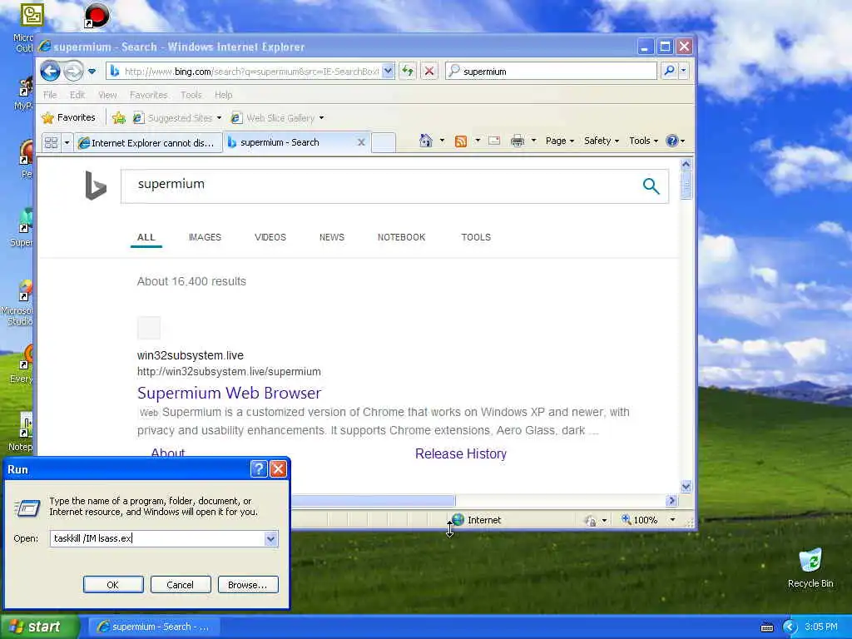The height and width of the screenshot is (639, 852).
Task: Open the Windows Start menu
Action: click(x=39, y=627)
